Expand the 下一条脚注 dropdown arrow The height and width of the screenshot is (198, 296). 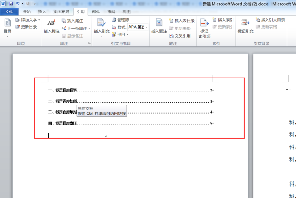[89, 29]
